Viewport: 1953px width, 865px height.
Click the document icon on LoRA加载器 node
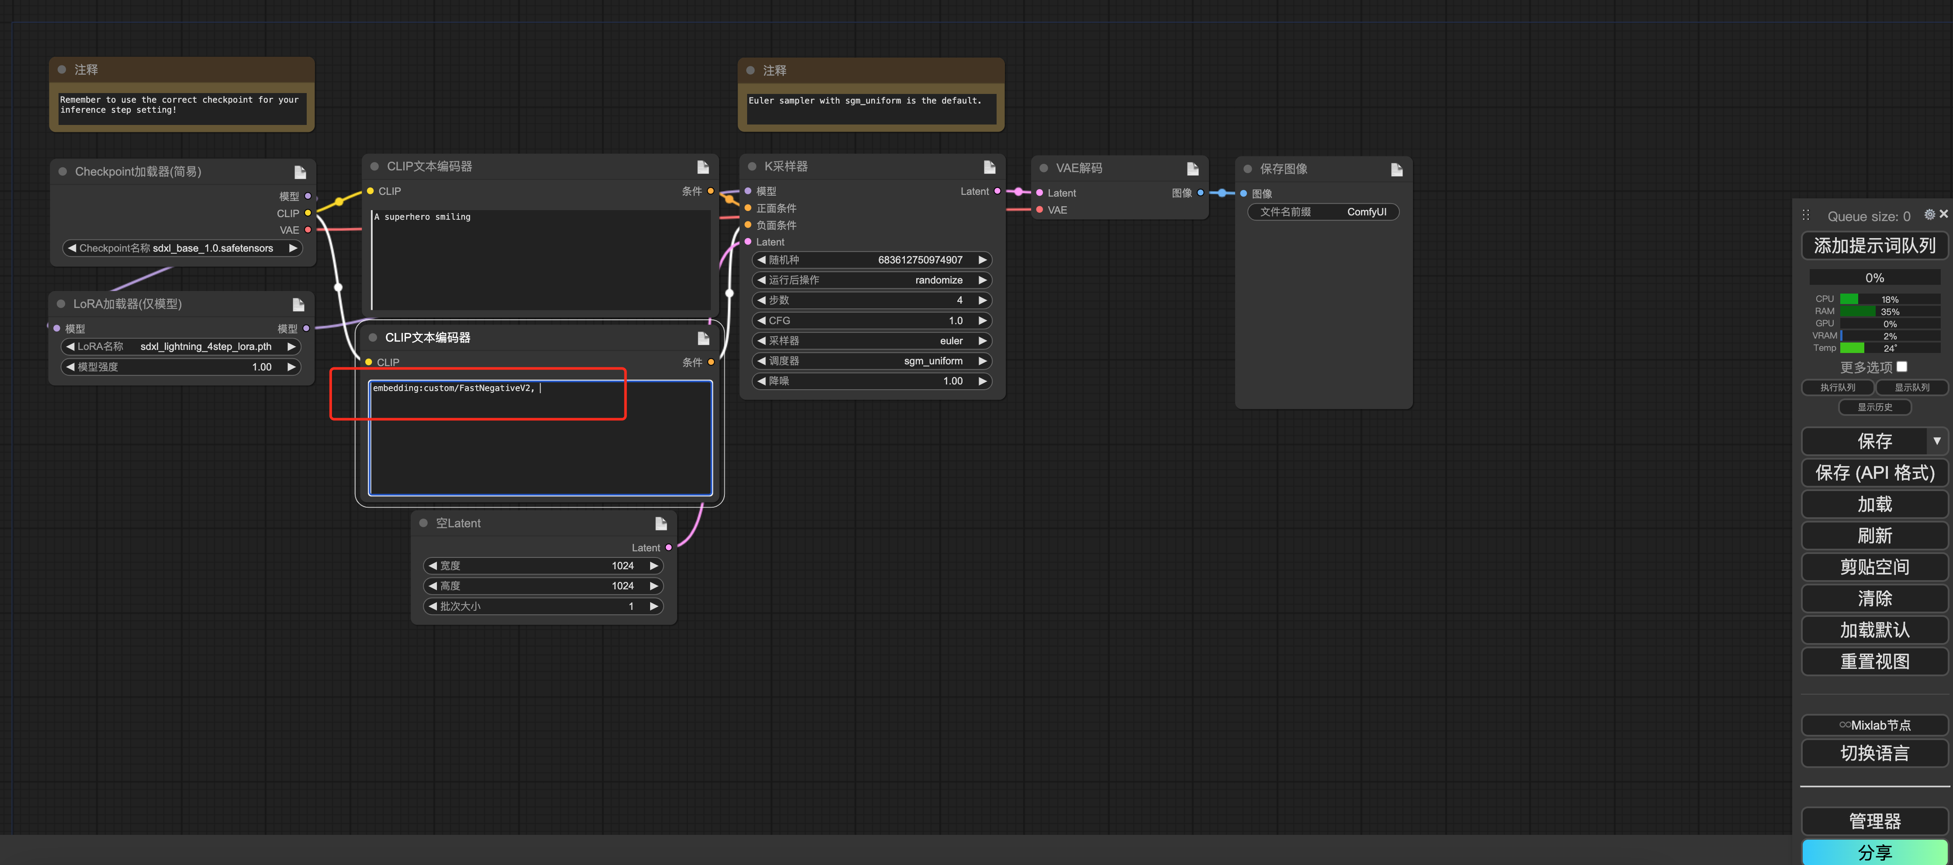point(299,305)
